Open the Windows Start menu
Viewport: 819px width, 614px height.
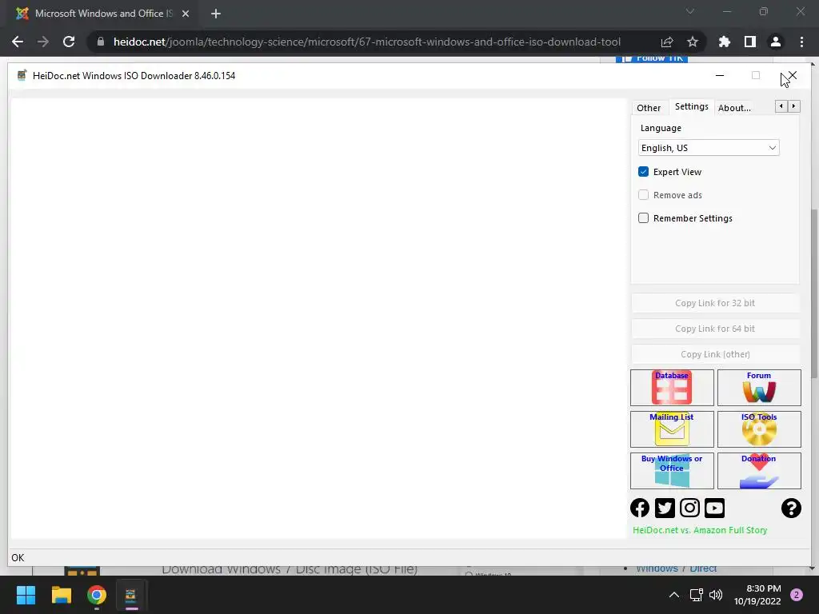(26, 595)
